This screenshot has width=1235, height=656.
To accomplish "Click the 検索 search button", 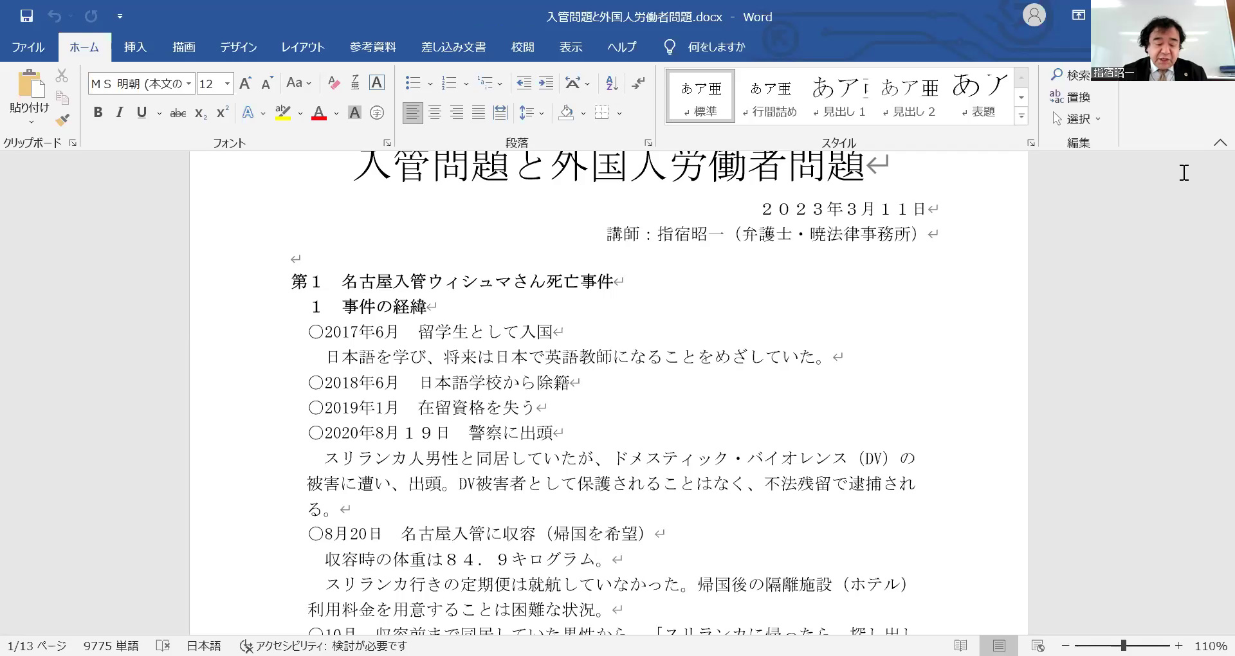I will [1070, 75].
